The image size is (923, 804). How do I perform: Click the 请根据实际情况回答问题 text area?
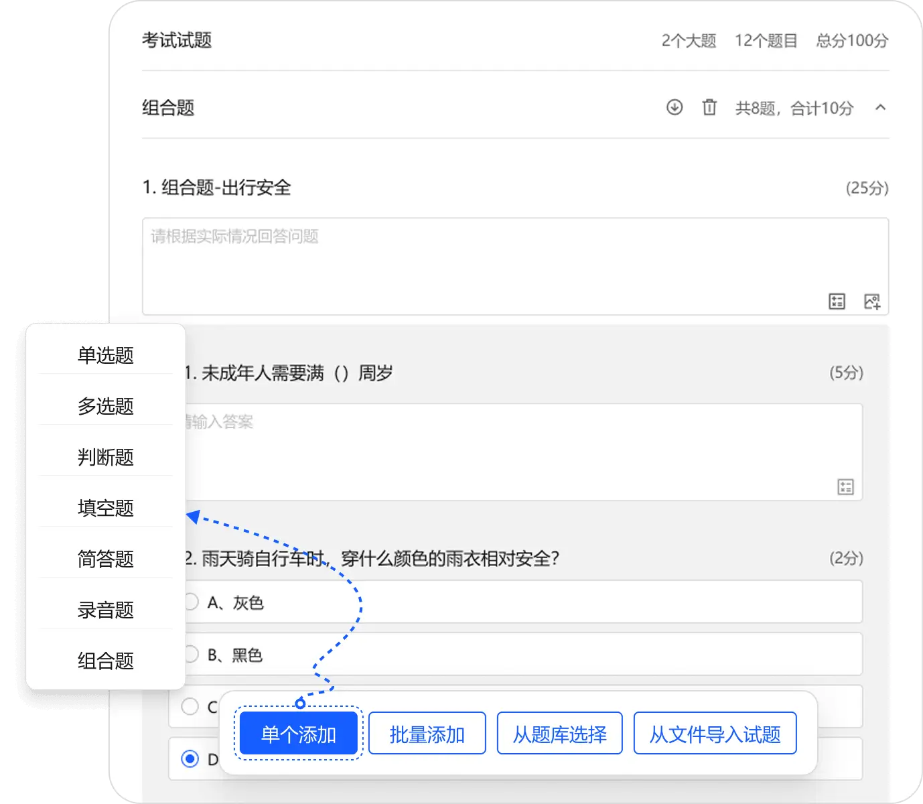515,266
